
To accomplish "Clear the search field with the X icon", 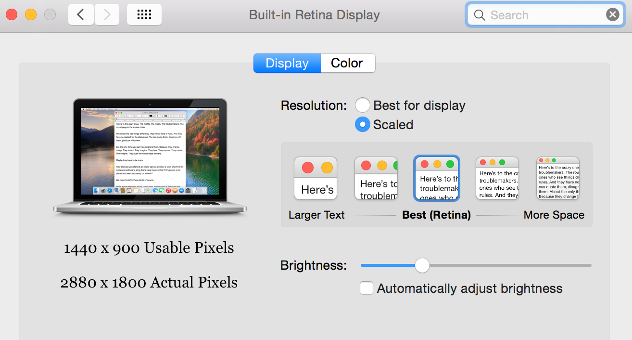I will (612, 14).
